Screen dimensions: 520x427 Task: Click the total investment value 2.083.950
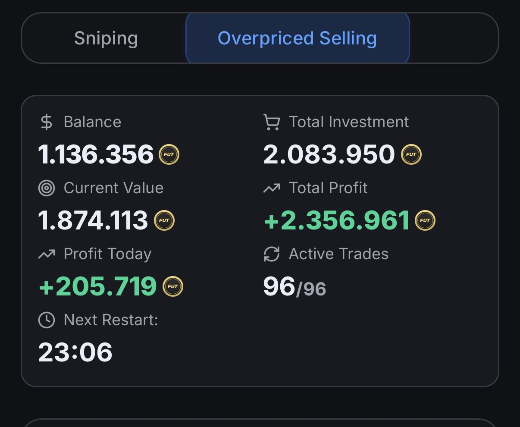pos(329,154)
